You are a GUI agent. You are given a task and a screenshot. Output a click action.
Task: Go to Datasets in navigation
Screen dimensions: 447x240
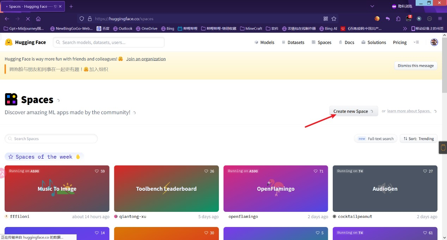tap(293, 42)
